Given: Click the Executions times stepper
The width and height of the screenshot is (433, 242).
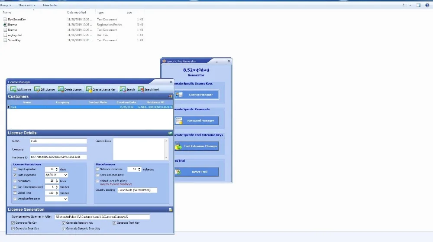Looking at the screenshot, I should [57, 181].
